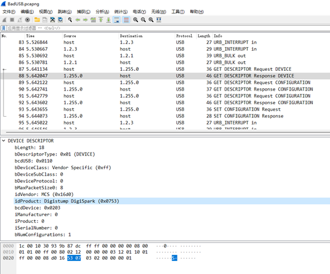Sort by the Info column header
This screenshot has height=274, width=330.
271,36
